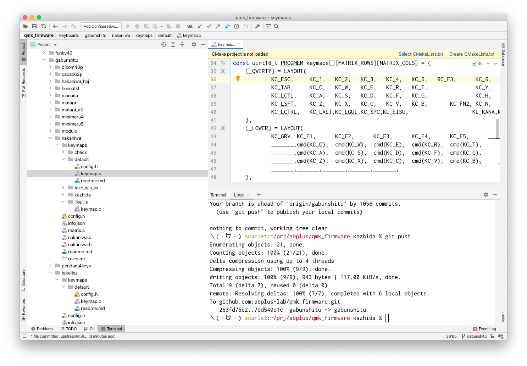Expand the funky40 folder
Image resolution: width=527 pixels, height=366 pixels.
point(44,53)
